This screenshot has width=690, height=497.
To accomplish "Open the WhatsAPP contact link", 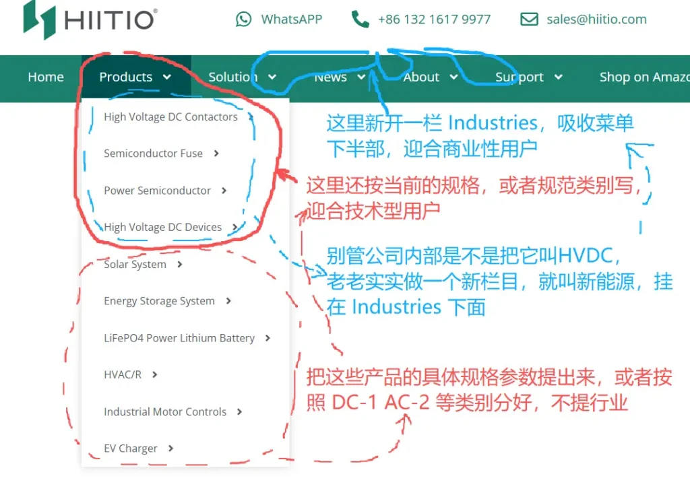I will 291,20.
